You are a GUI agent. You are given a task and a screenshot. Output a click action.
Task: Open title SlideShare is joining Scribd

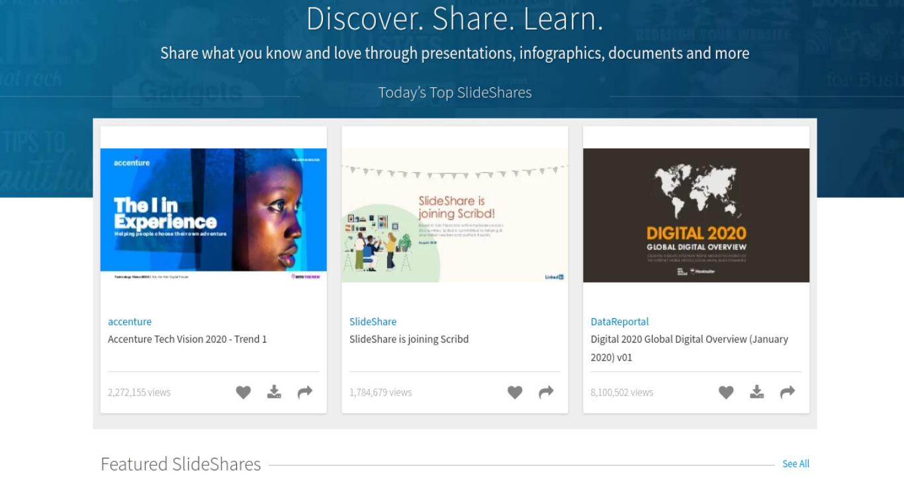(x=409, y=339)
